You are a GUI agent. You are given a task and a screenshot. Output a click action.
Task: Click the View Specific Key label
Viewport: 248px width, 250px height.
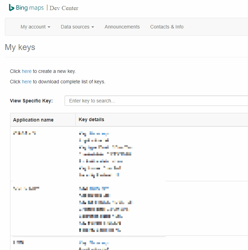pos(31,101)
